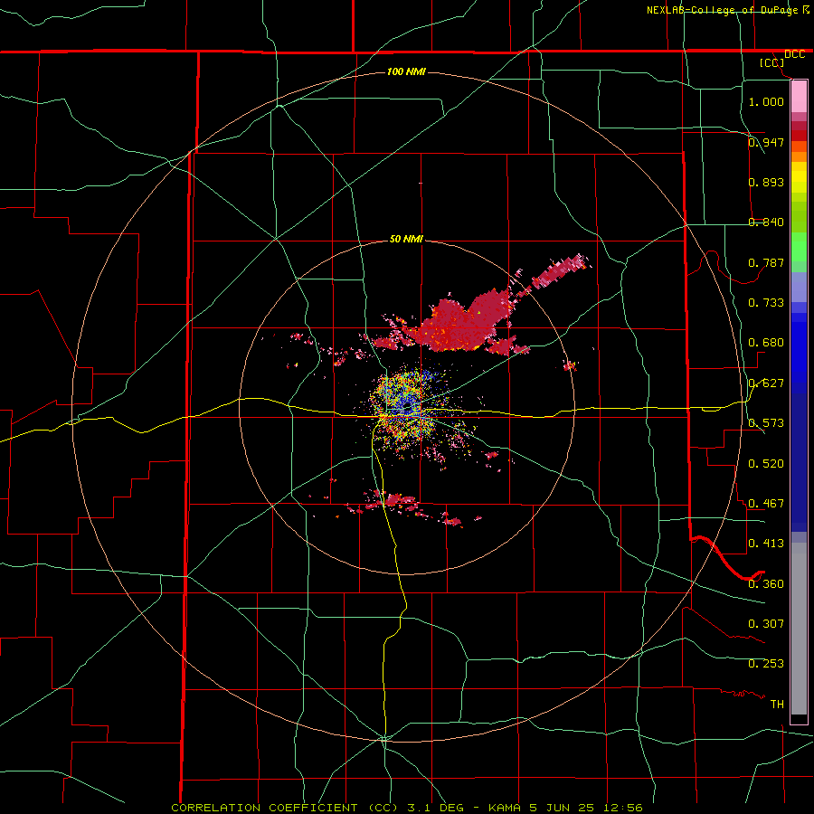This screenshot has height=814, width=814.
Task: Select the 0.520 scale value
Action: 766,463
